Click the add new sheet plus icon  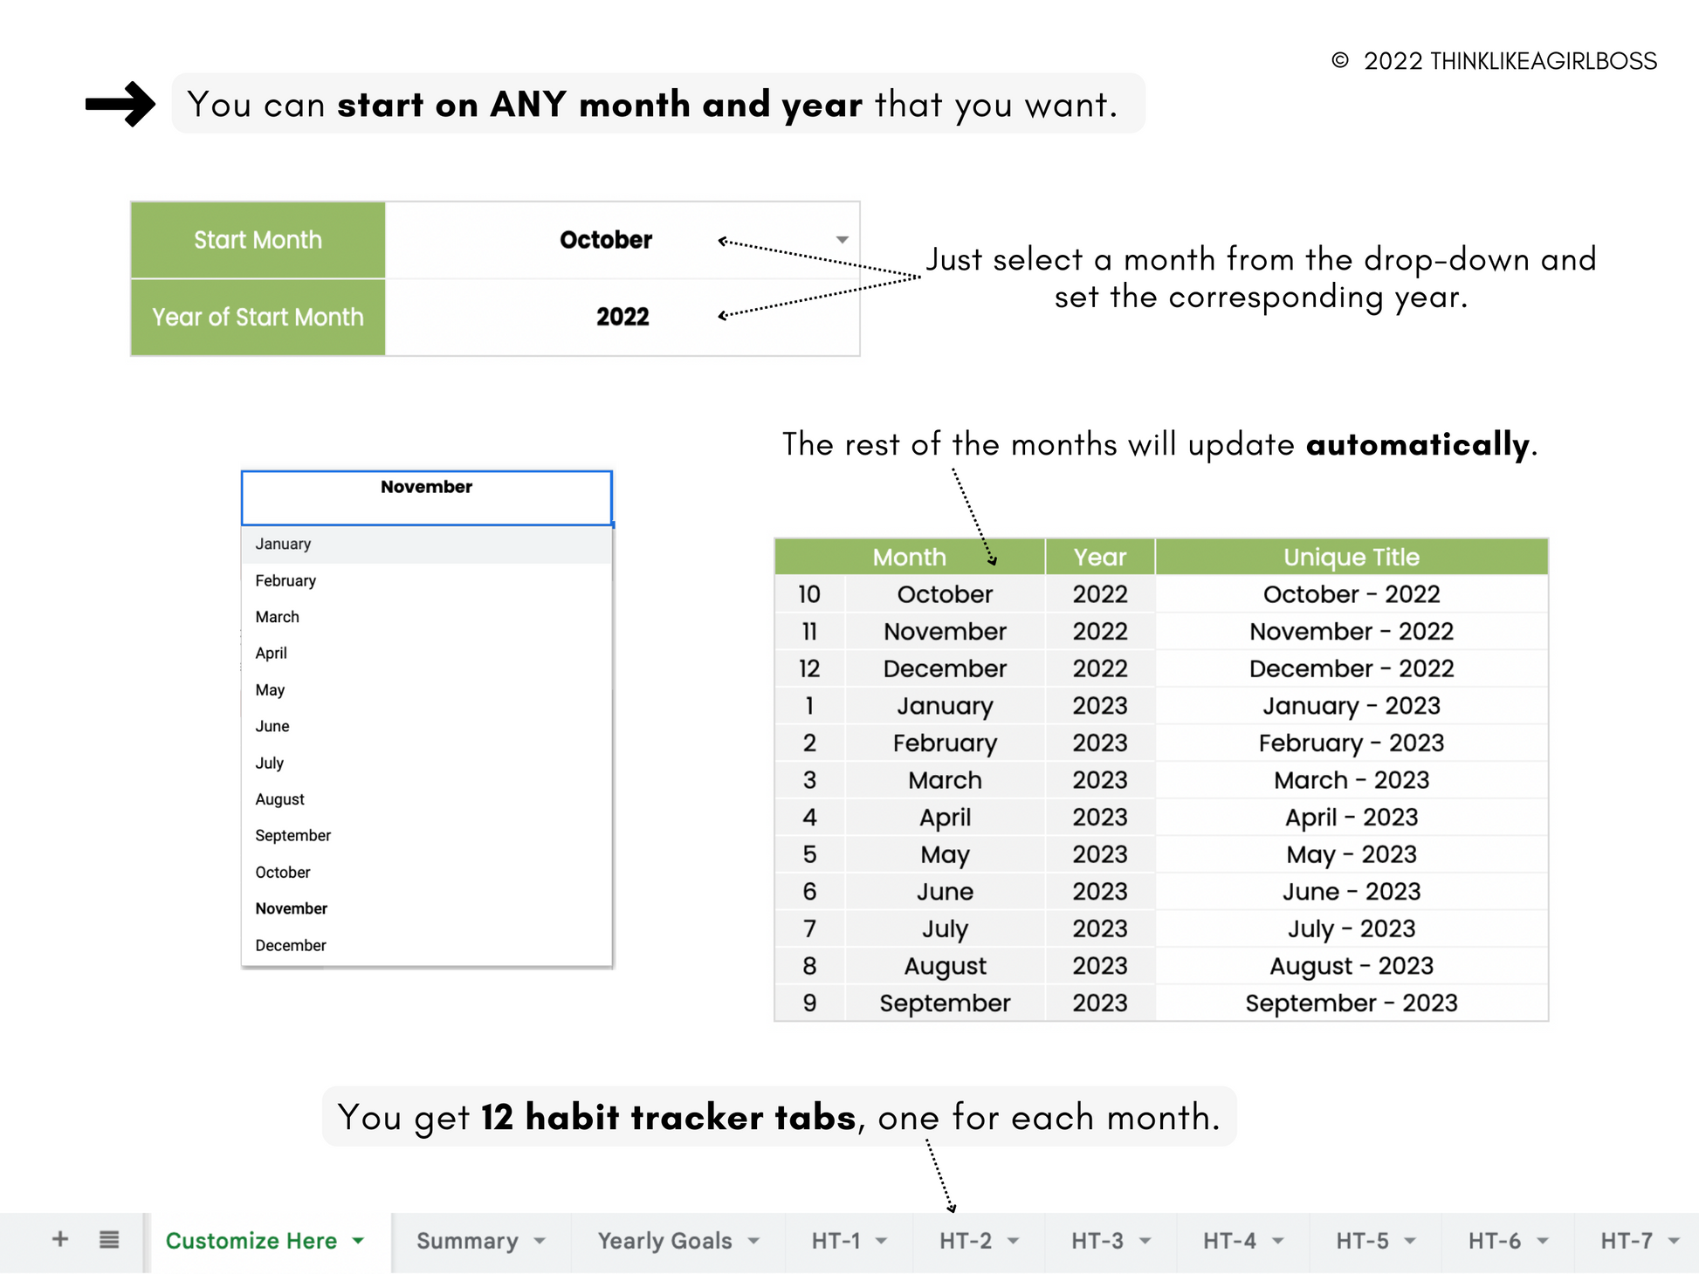pyautogui.click(x=60, y=1239)
